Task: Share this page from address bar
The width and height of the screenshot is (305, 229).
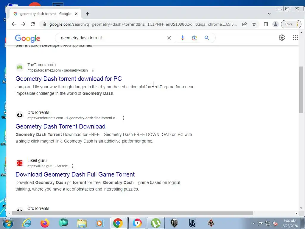Action: [x=245, y=24]
